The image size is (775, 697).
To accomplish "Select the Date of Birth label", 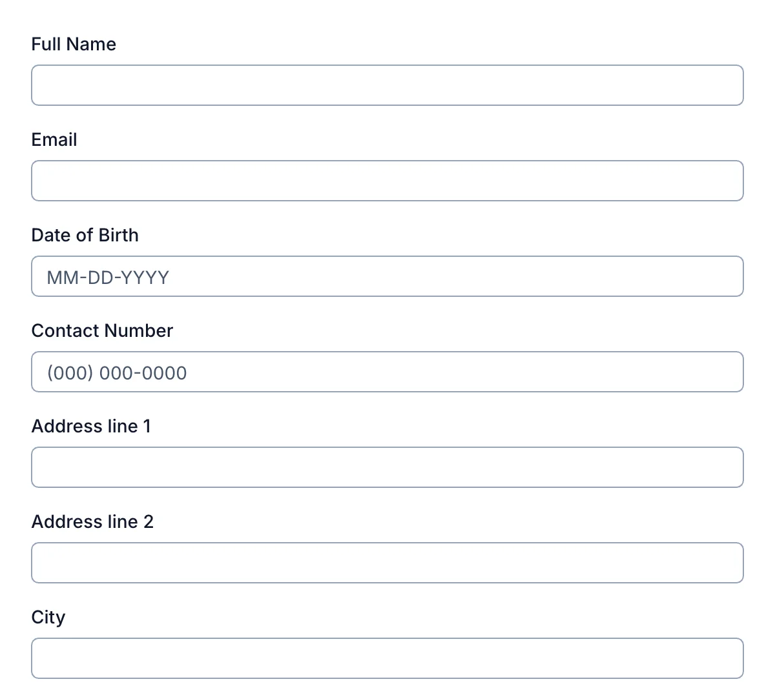I will pyautogui.click(x=85, y=235).
